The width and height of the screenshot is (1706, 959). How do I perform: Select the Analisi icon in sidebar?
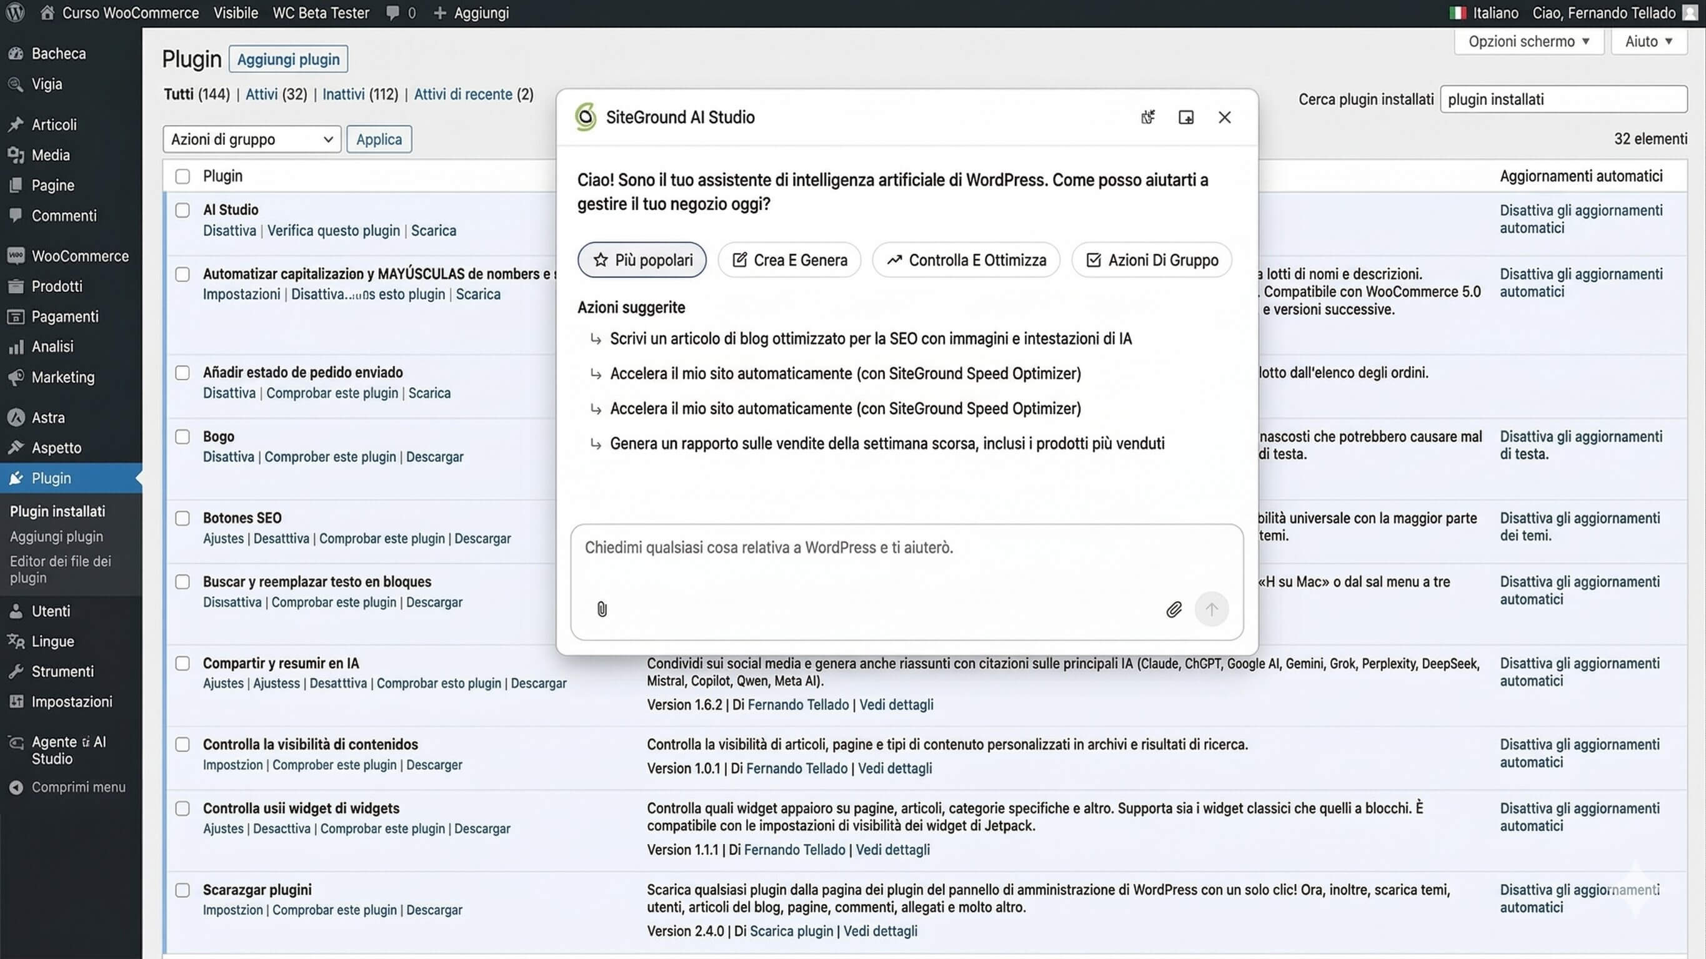click(16, 346)
